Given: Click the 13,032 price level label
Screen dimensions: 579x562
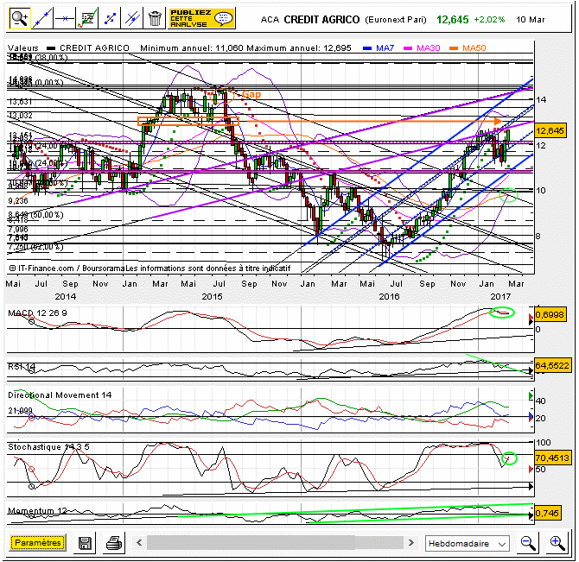Looking at the screenshot, I should pyautogui.click(x=21, y=116).
